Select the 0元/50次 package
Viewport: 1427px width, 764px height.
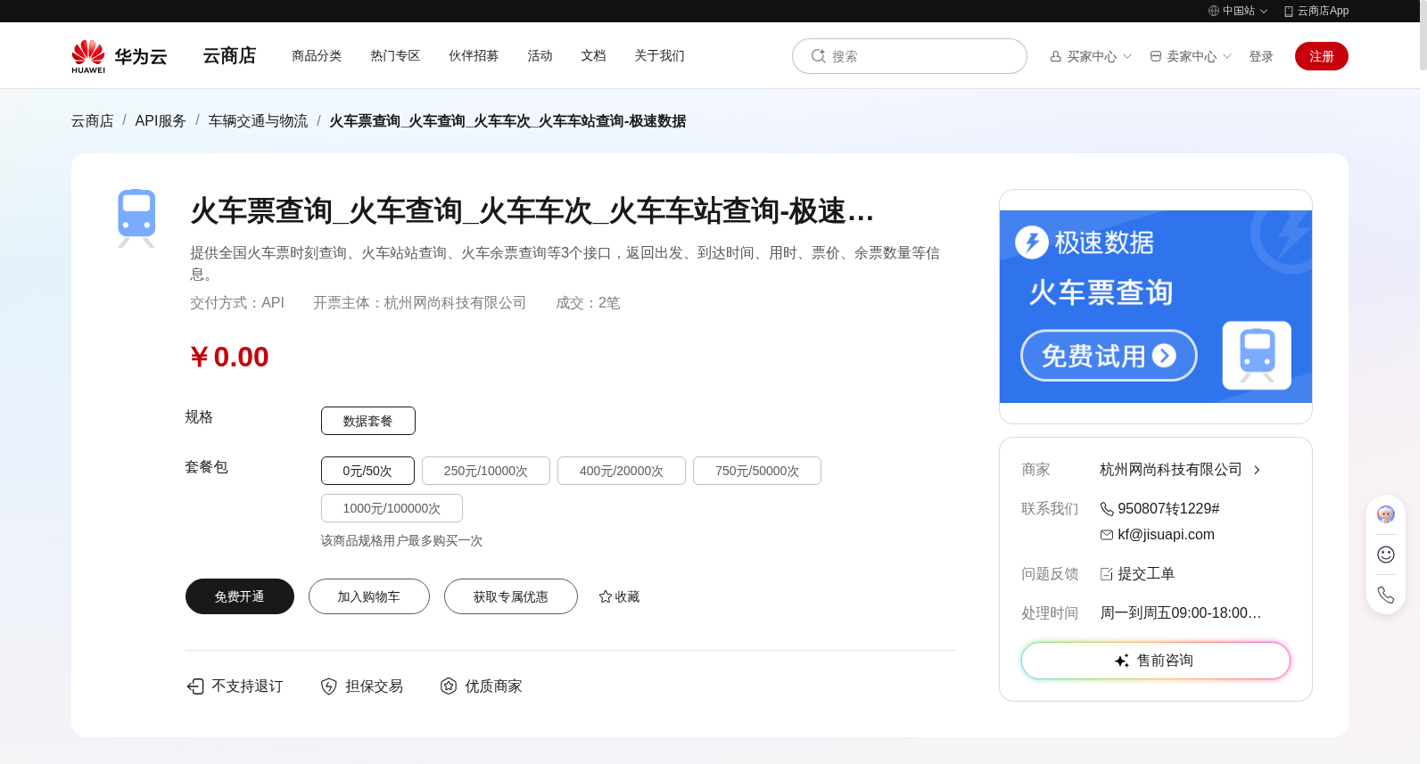[367, 471]
